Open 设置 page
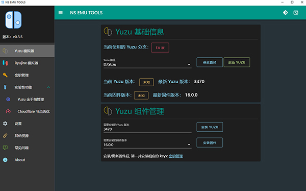The height and width of the screenshot is (191, 306). [x=27, y=124]
